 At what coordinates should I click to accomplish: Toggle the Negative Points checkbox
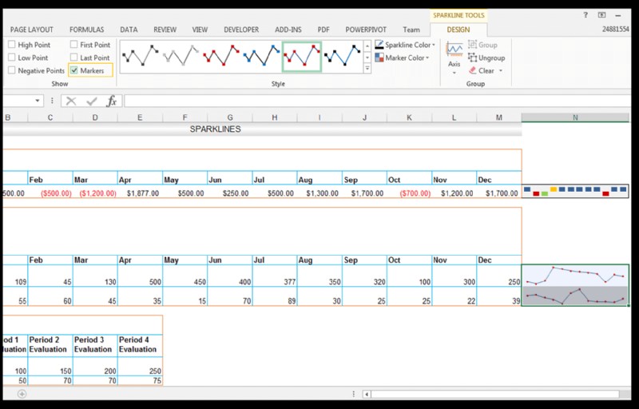point(12,70)
